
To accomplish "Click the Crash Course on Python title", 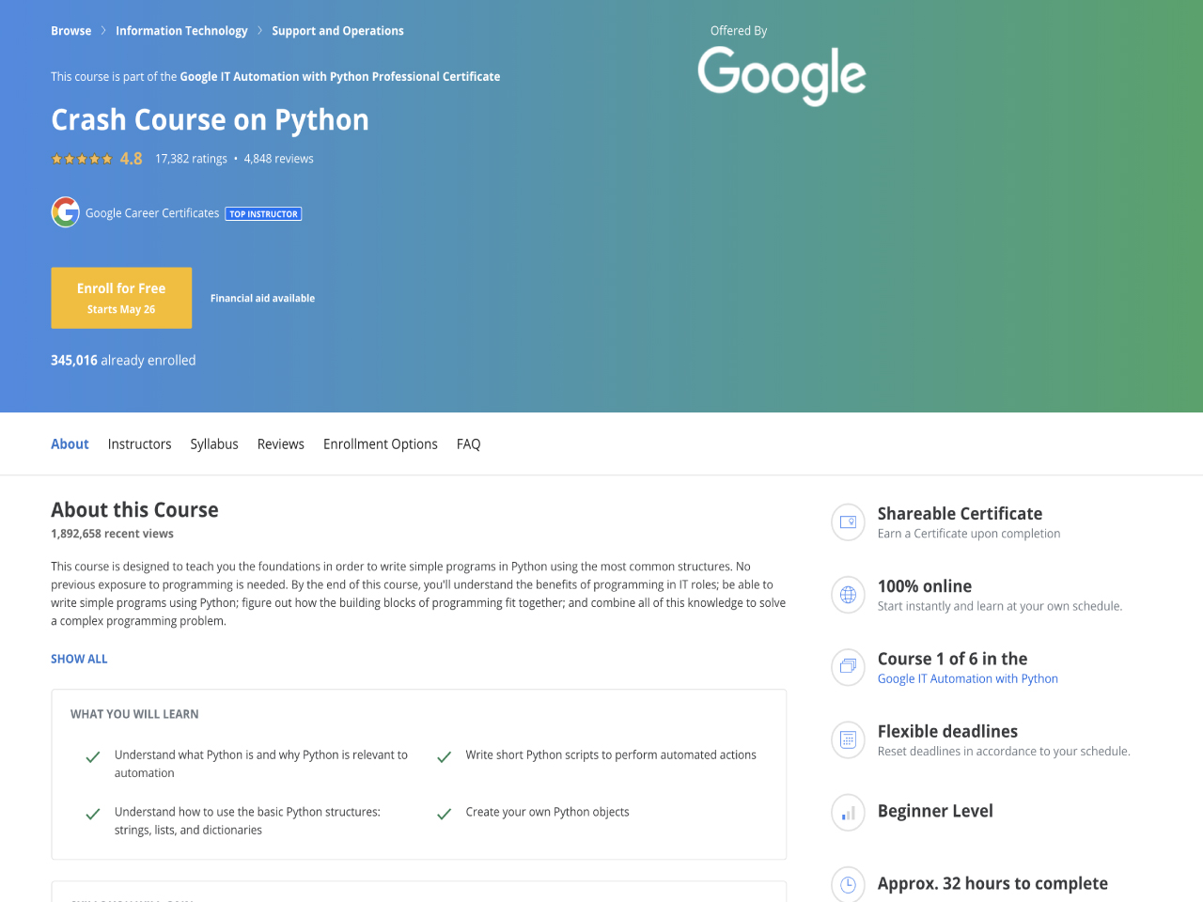I will coord(210,120).
